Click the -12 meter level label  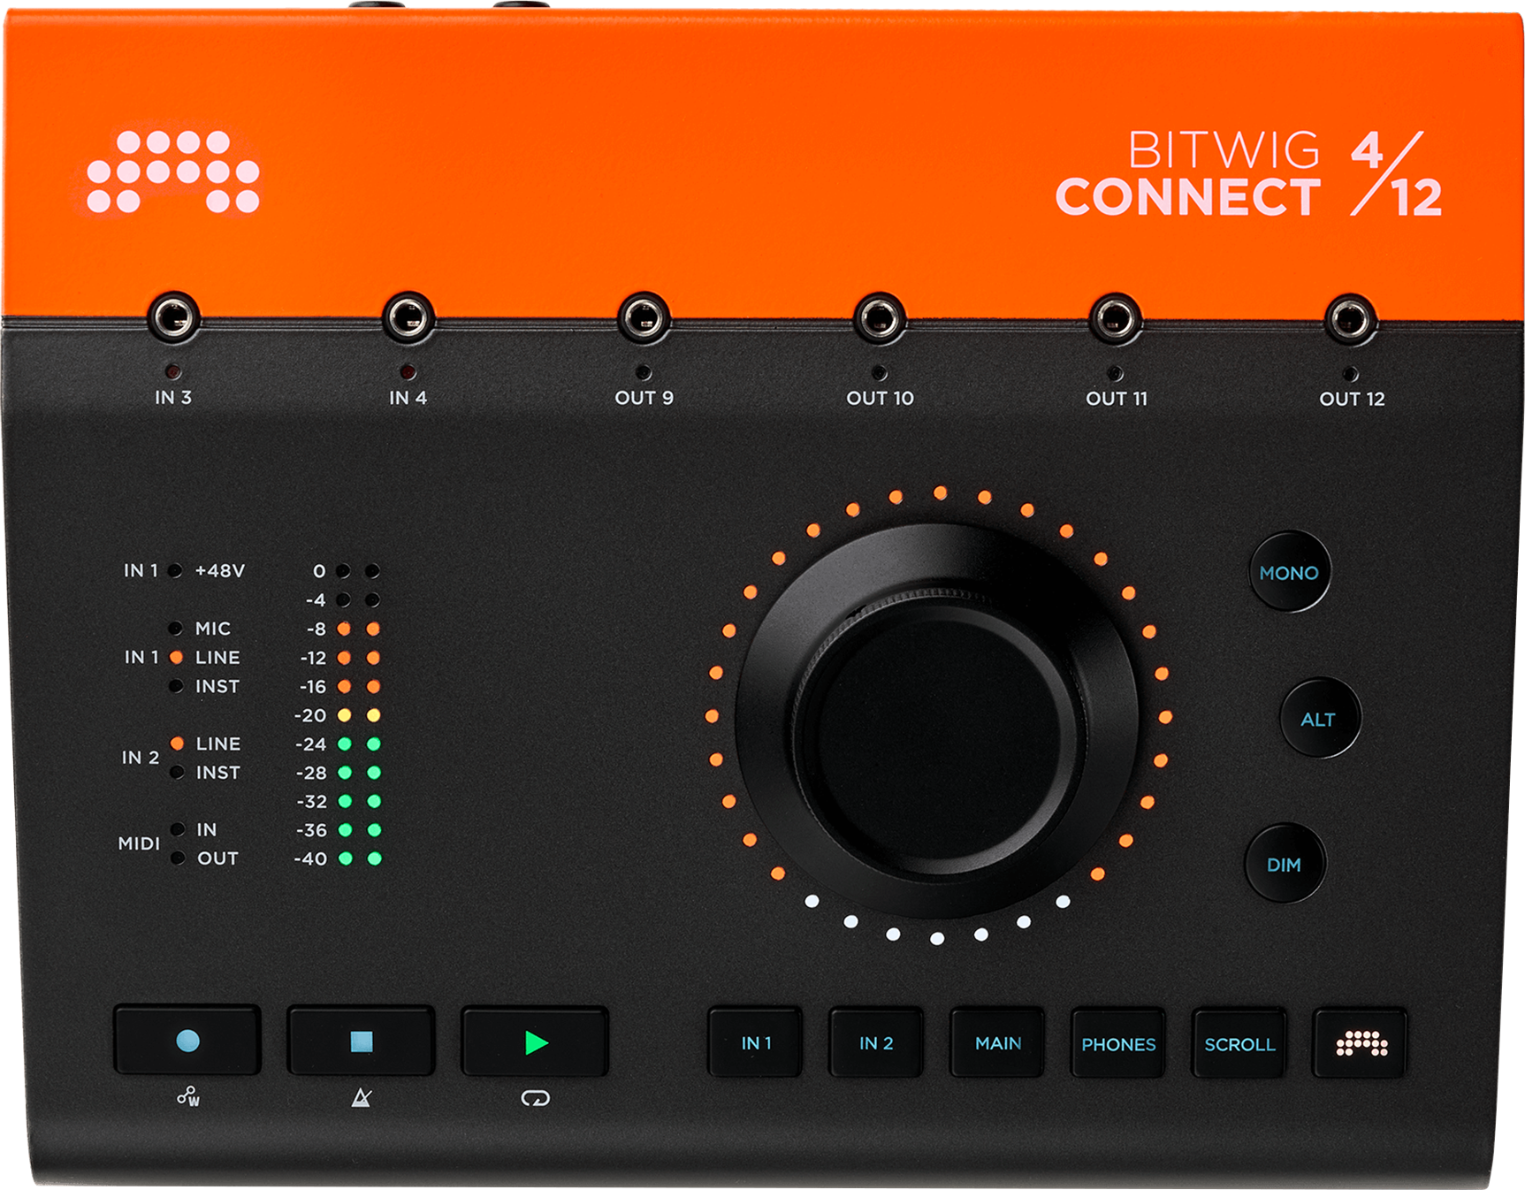[314, 658]
